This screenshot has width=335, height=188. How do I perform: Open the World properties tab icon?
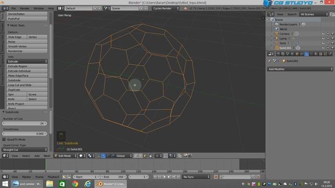click(x=292, y=54)
